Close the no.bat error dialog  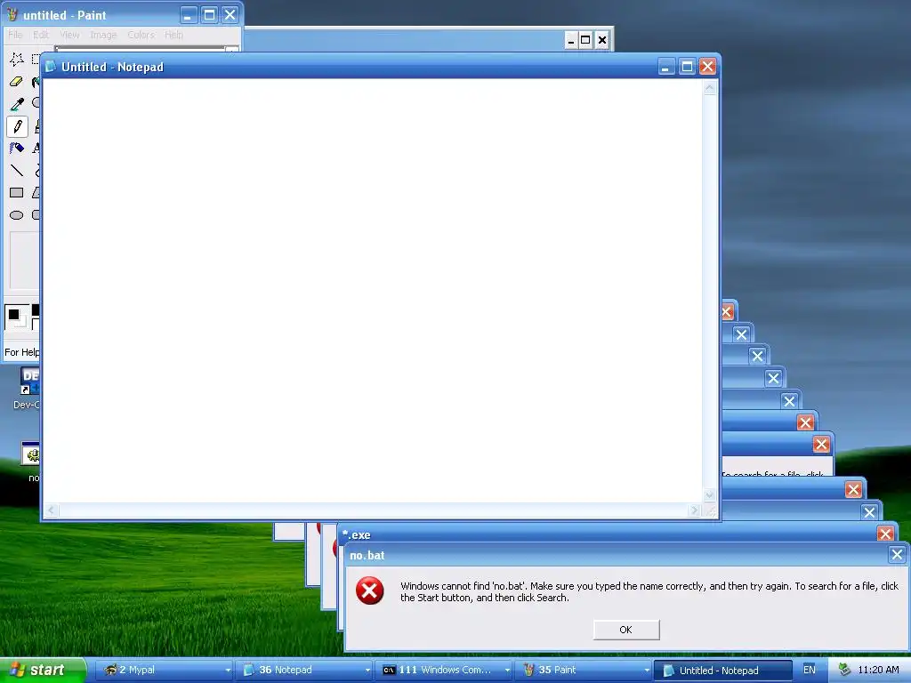pyautogui.click(x=897, y=555)
